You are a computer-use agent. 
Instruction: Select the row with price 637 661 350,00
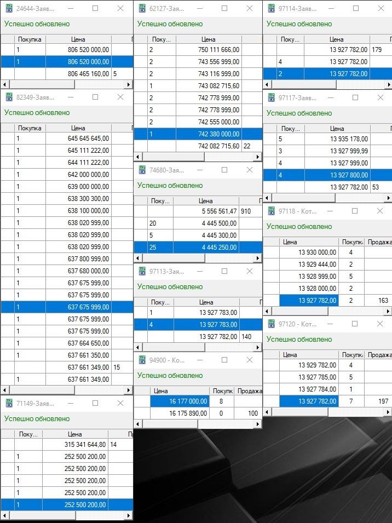pos(67,355)
